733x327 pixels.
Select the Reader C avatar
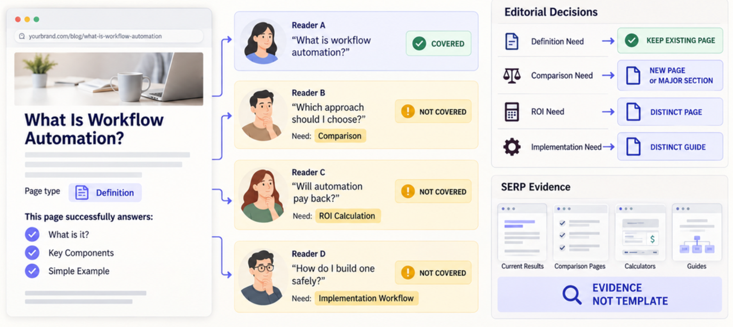[x=262, y=195]
